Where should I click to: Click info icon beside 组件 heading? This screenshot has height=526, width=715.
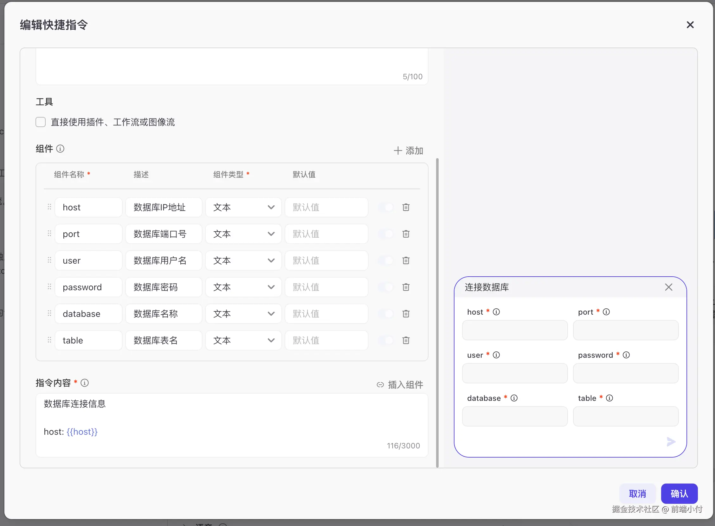point(60,149)
